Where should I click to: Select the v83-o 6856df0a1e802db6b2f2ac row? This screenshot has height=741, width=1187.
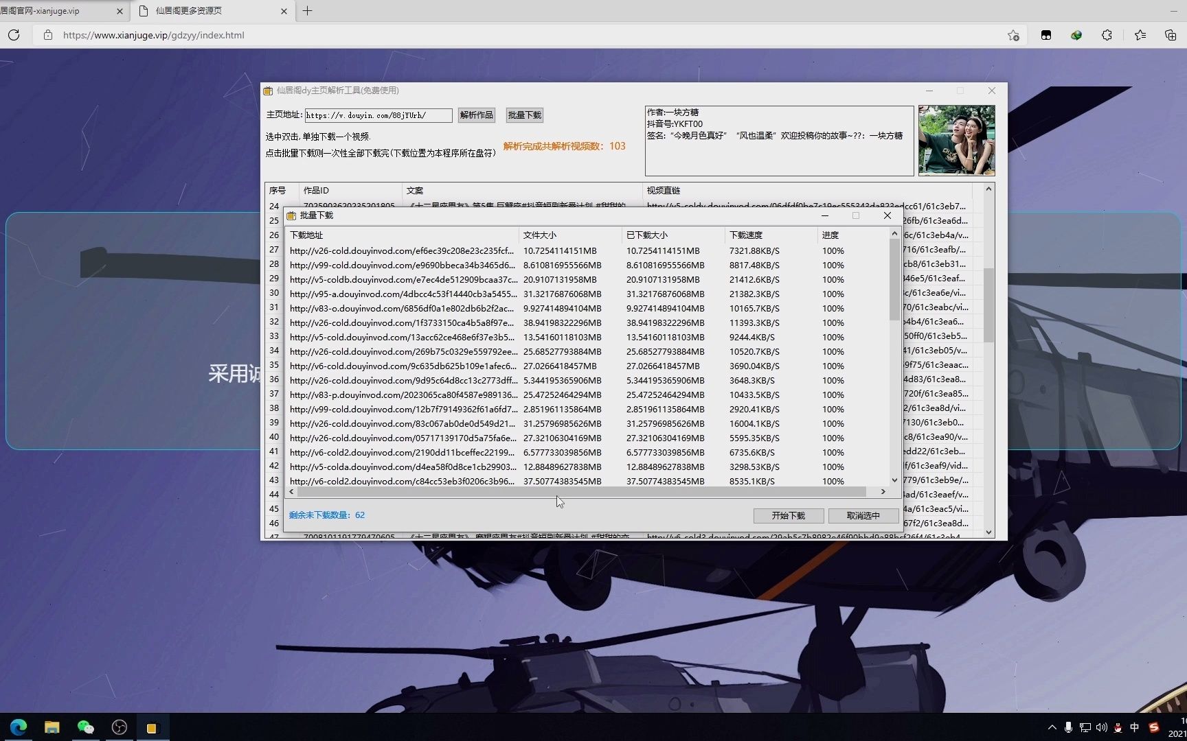click(587, 309)
